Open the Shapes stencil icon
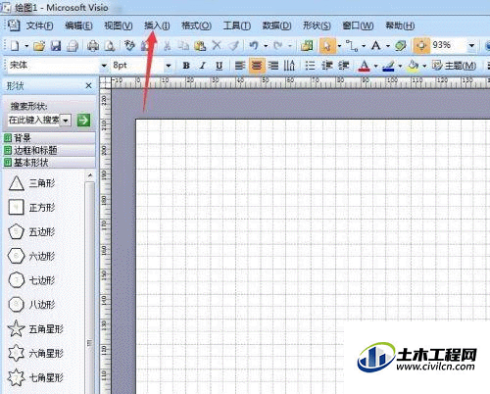The width and height of the screenshot is (490, 394). tap(307, 46)
